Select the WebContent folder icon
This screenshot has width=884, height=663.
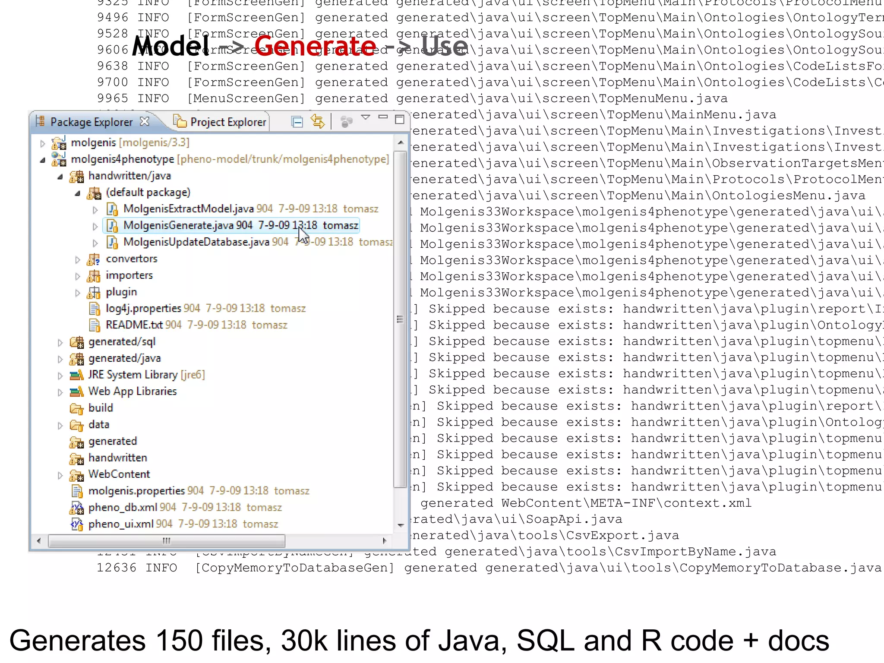(76, 475)
